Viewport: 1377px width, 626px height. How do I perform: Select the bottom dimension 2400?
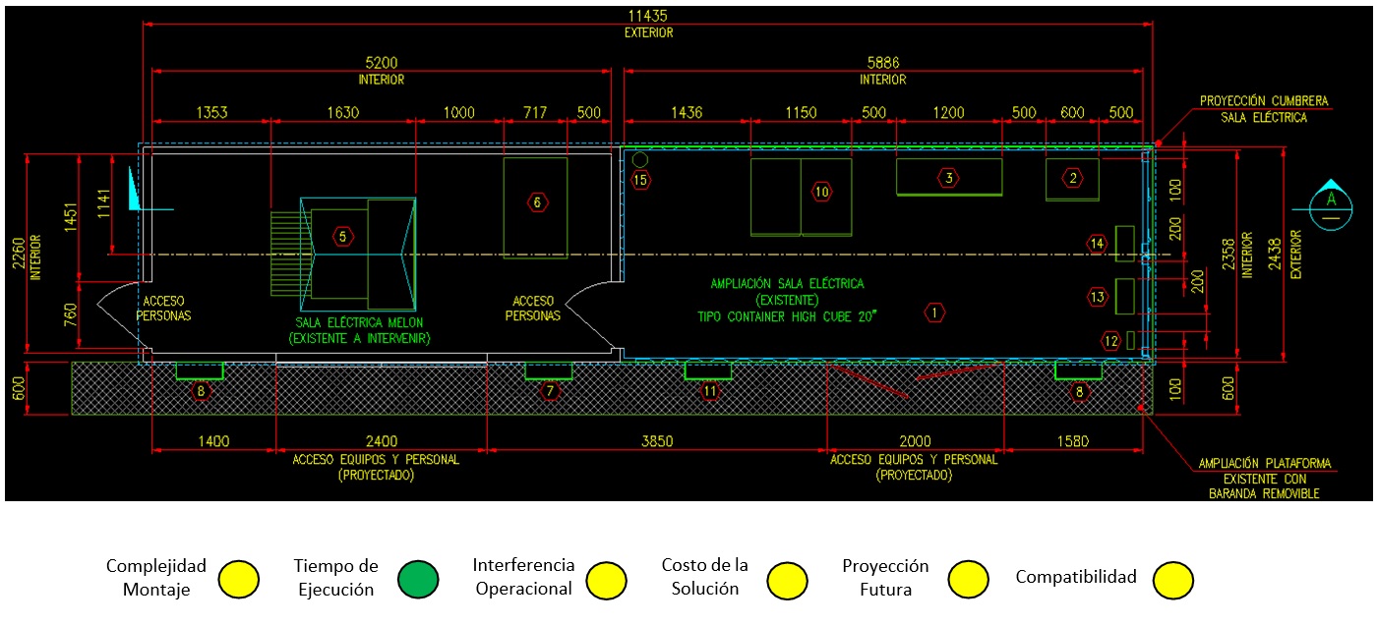(x=381, y=441)
